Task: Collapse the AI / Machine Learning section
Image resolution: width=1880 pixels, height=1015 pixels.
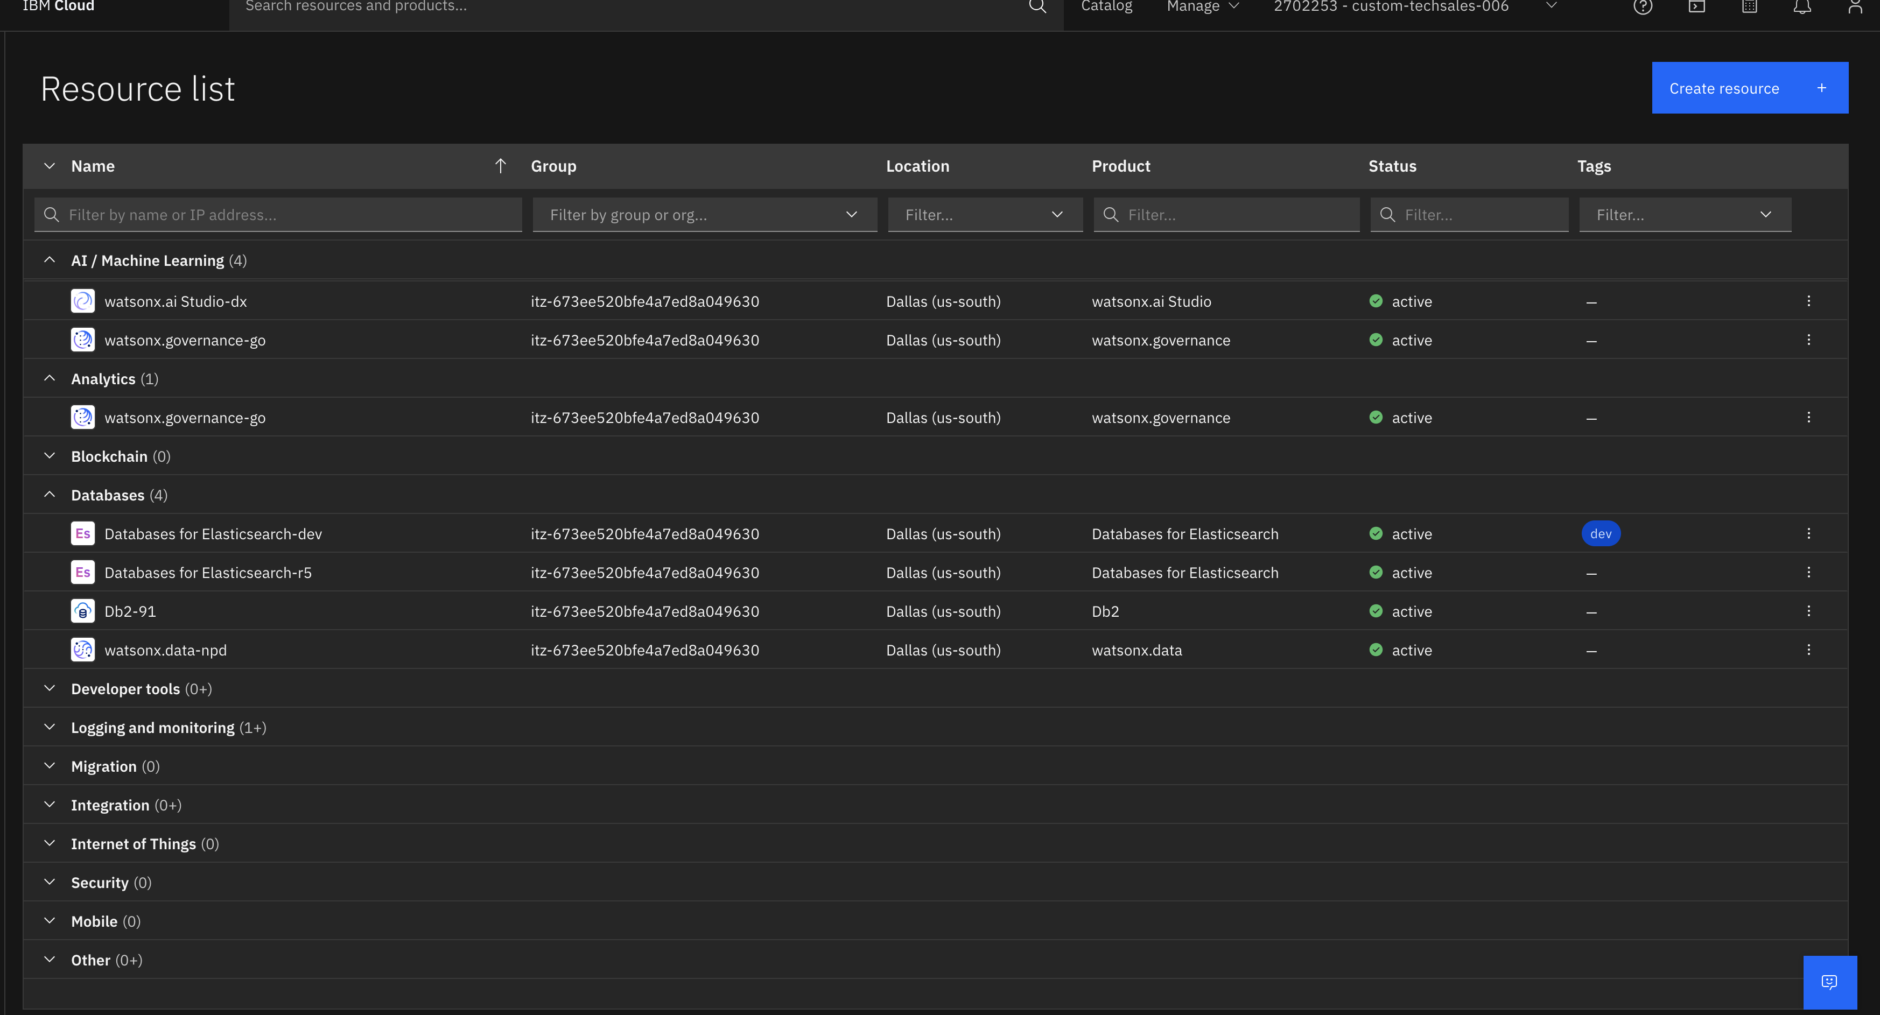Action: point(49,260)
